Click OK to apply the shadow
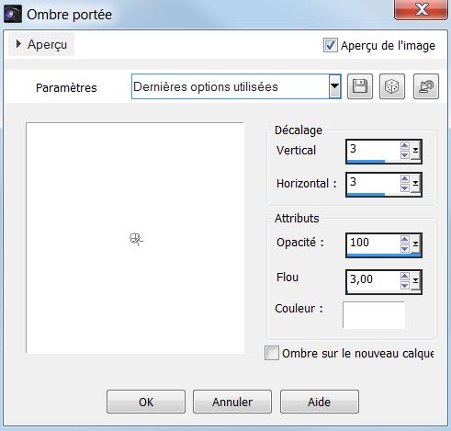This screenshot has height=431, width=451. pos(146,402)
